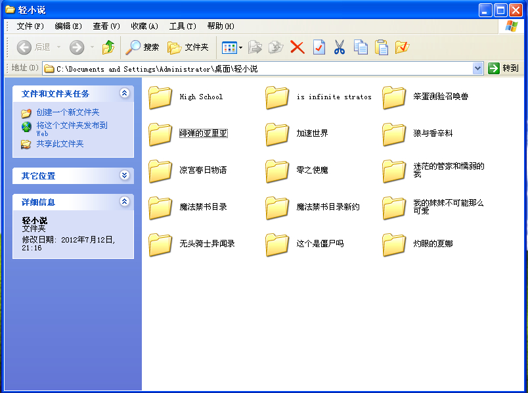Click 共享此文件夹 link
Viewport: 528px width, 393px height.
click(60, 144)
